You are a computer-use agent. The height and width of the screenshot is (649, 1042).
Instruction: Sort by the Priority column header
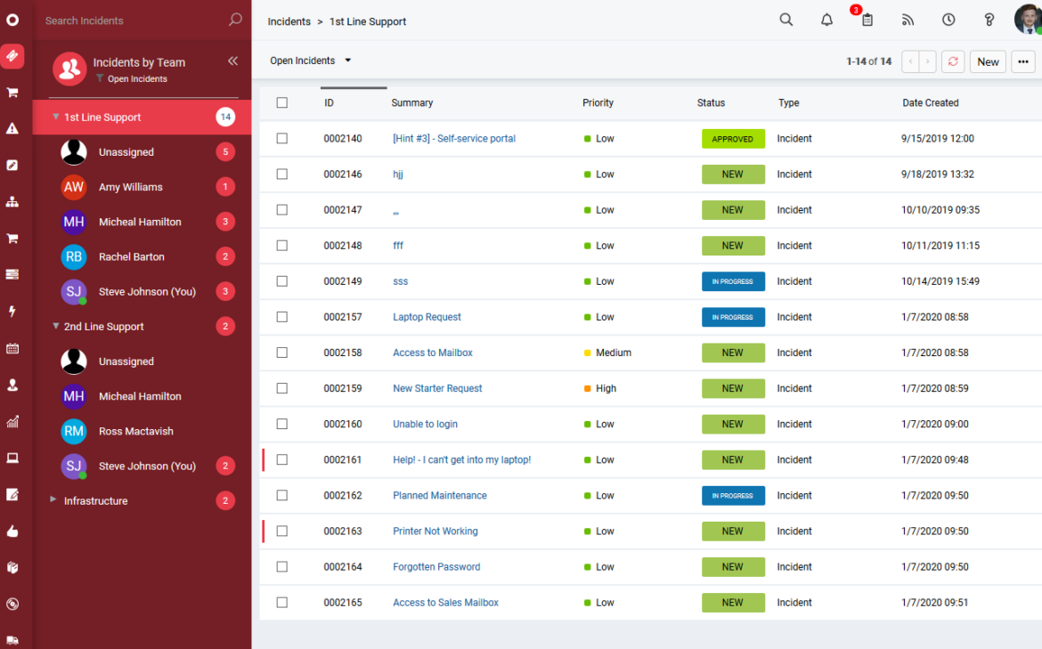(x=598, y=103)
